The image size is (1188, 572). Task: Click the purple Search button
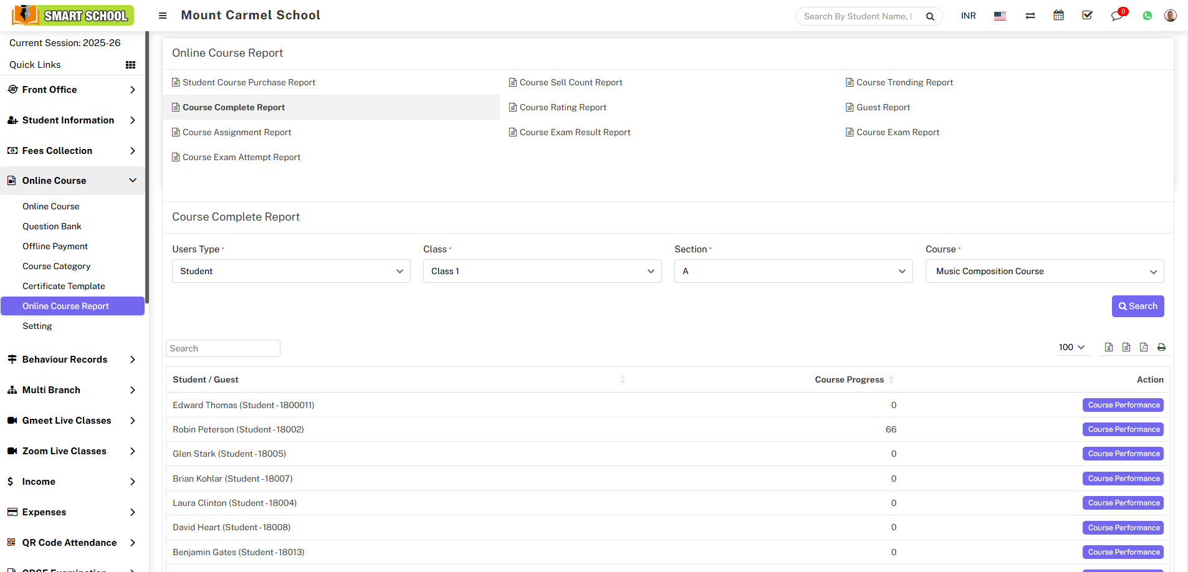click(x=1138, y=306)
